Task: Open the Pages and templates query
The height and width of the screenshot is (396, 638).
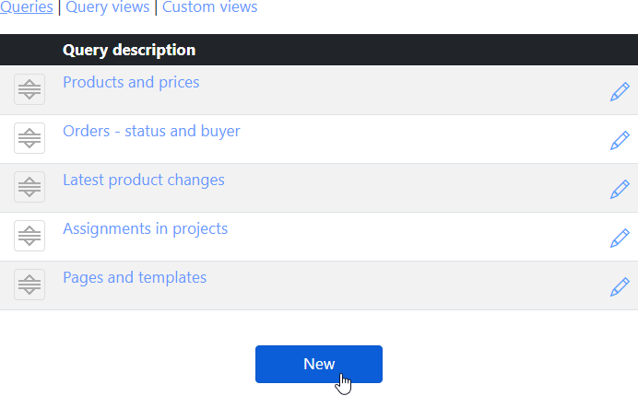Action: click(x=135, y=277)
